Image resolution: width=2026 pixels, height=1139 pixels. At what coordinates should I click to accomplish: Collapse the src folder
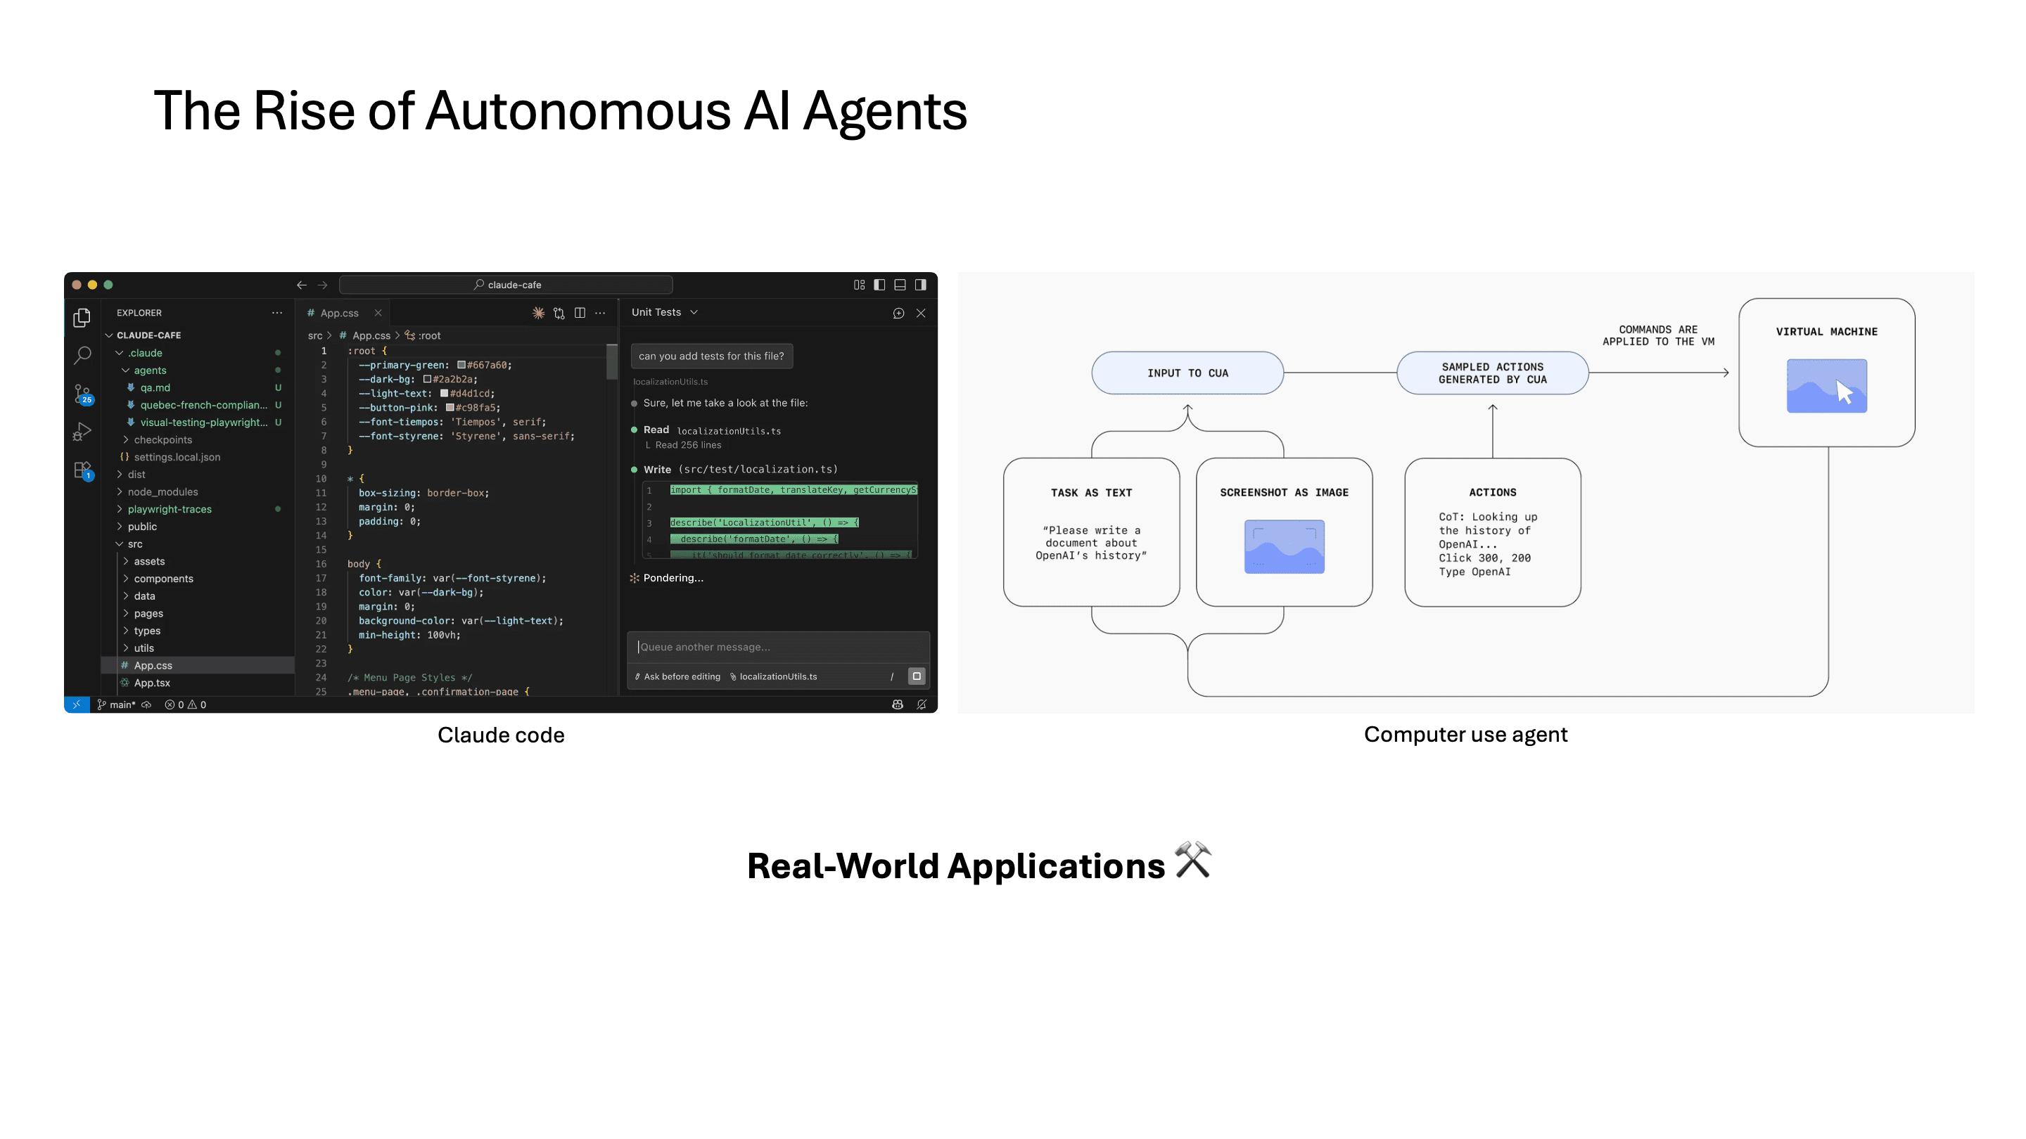[x=134, y=544]
